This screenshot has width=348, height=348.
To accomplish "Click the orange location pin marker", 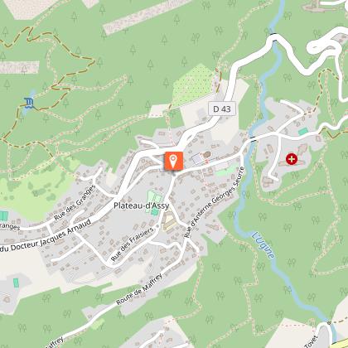I will click(x=173, y=161).
